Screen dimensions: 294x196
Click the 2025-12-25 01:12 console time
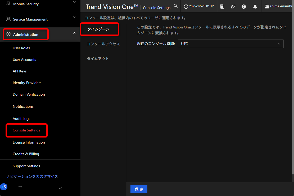(x=201, y=6)
